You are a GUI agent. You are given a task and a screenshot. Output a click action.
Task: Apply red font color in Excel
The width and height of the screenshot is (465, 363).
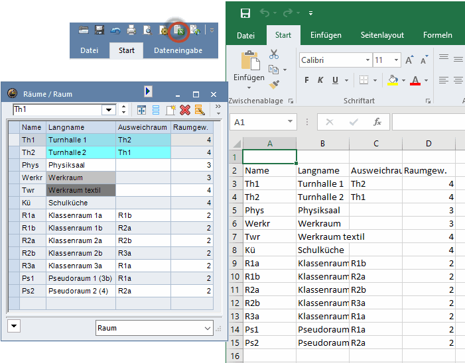(x=415, y=80)
